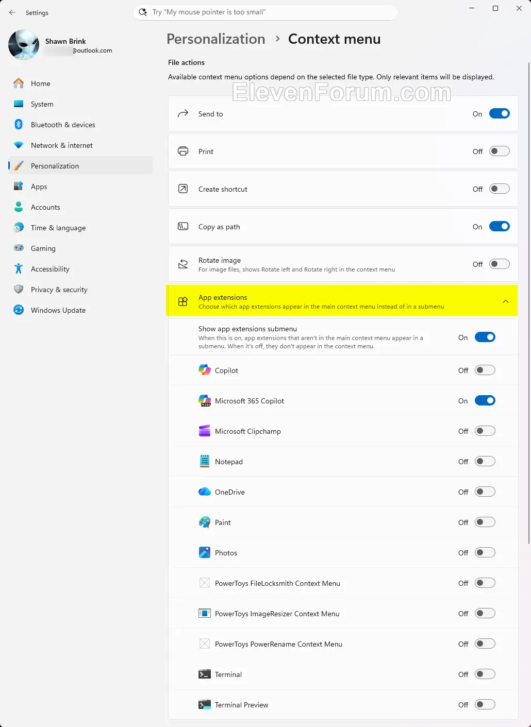
Task: Click the vertical scrollbar
Action: [528, 303]
